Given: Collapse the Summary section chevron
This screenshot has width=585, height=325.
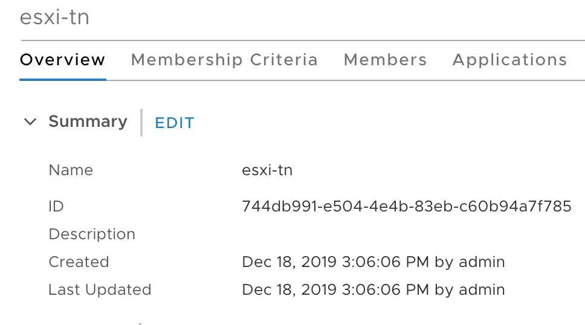Looking at the screenshot, I should pyautogui.click(x=30, y=122).
